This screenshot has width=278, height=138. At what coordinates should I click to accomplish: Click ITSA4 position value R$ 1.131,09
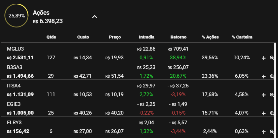(20, 94)
